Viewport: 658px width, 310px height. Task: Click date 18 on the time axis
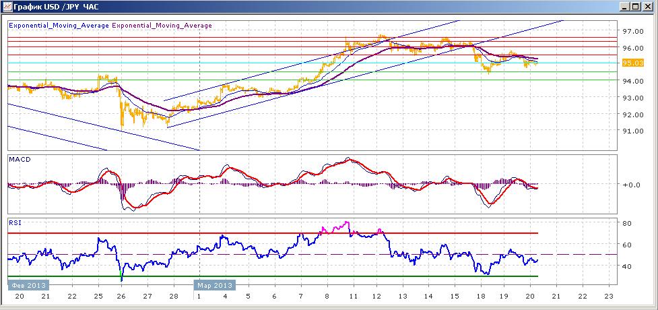(481, 296)
